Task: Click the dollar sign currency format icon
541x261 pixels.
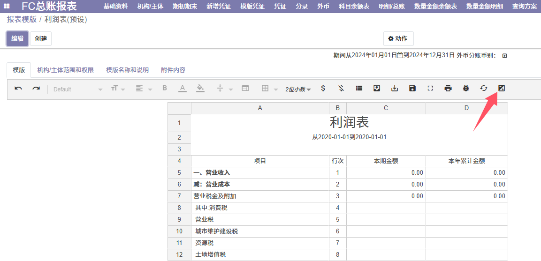Action: click(323, 89)
